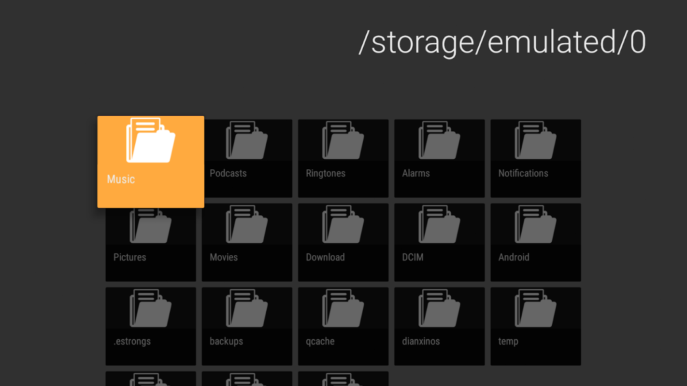Screen dimensions: 687x386
Task: Open the DCIM folder icon
Action: coord(439,224)
